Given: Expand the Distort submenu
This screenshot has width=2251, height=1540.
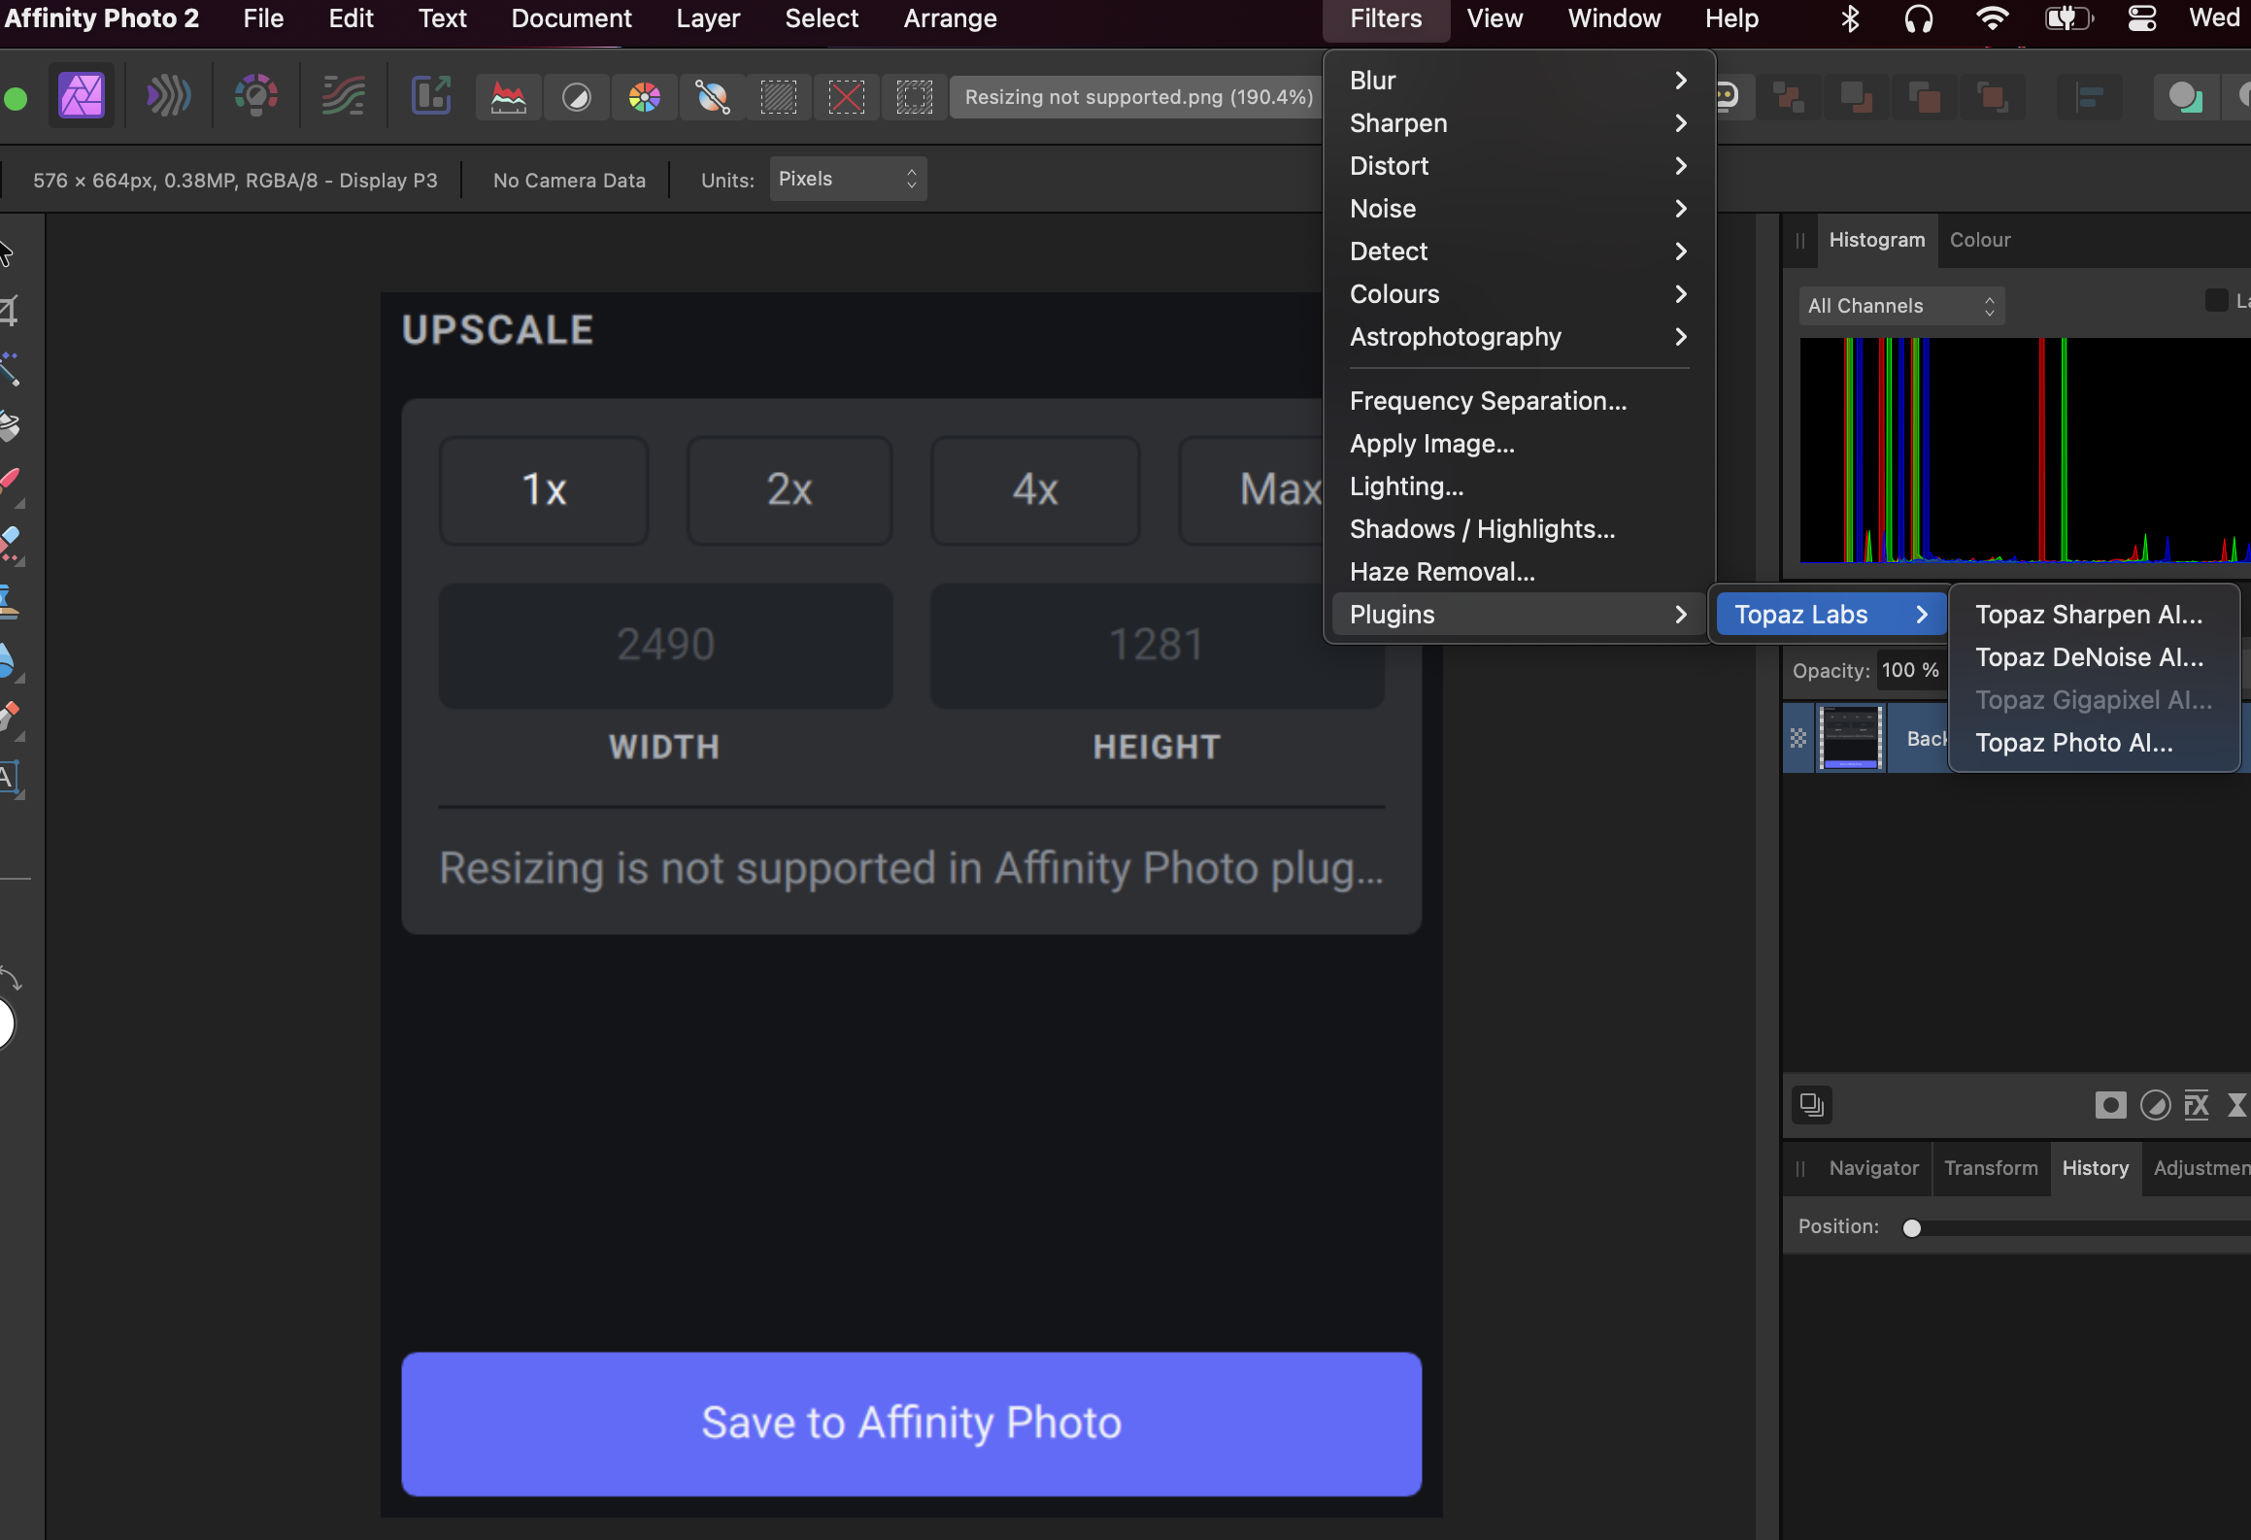Looking at the screenshot, I should point(1519,166).
